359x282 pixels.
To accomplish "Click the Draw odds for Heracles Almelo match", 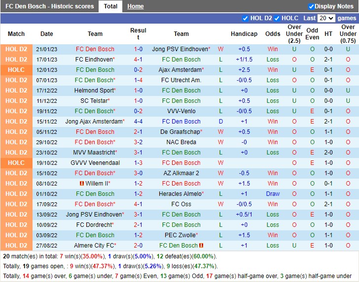I will click(273, 194).
